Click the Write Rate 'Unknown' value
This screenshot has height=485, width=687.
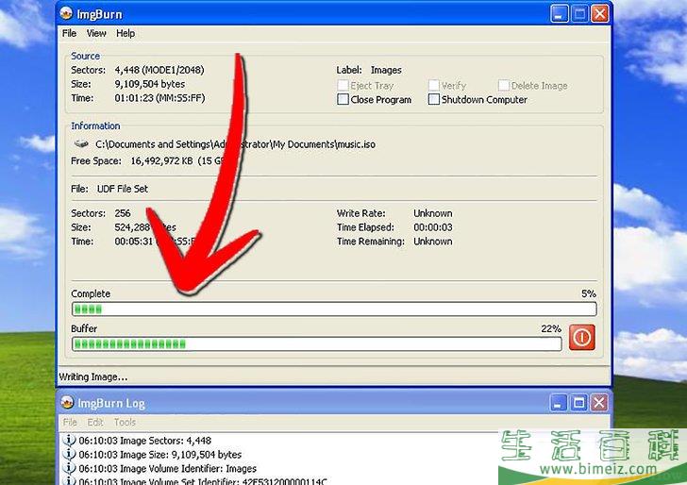tap(433, 213)
